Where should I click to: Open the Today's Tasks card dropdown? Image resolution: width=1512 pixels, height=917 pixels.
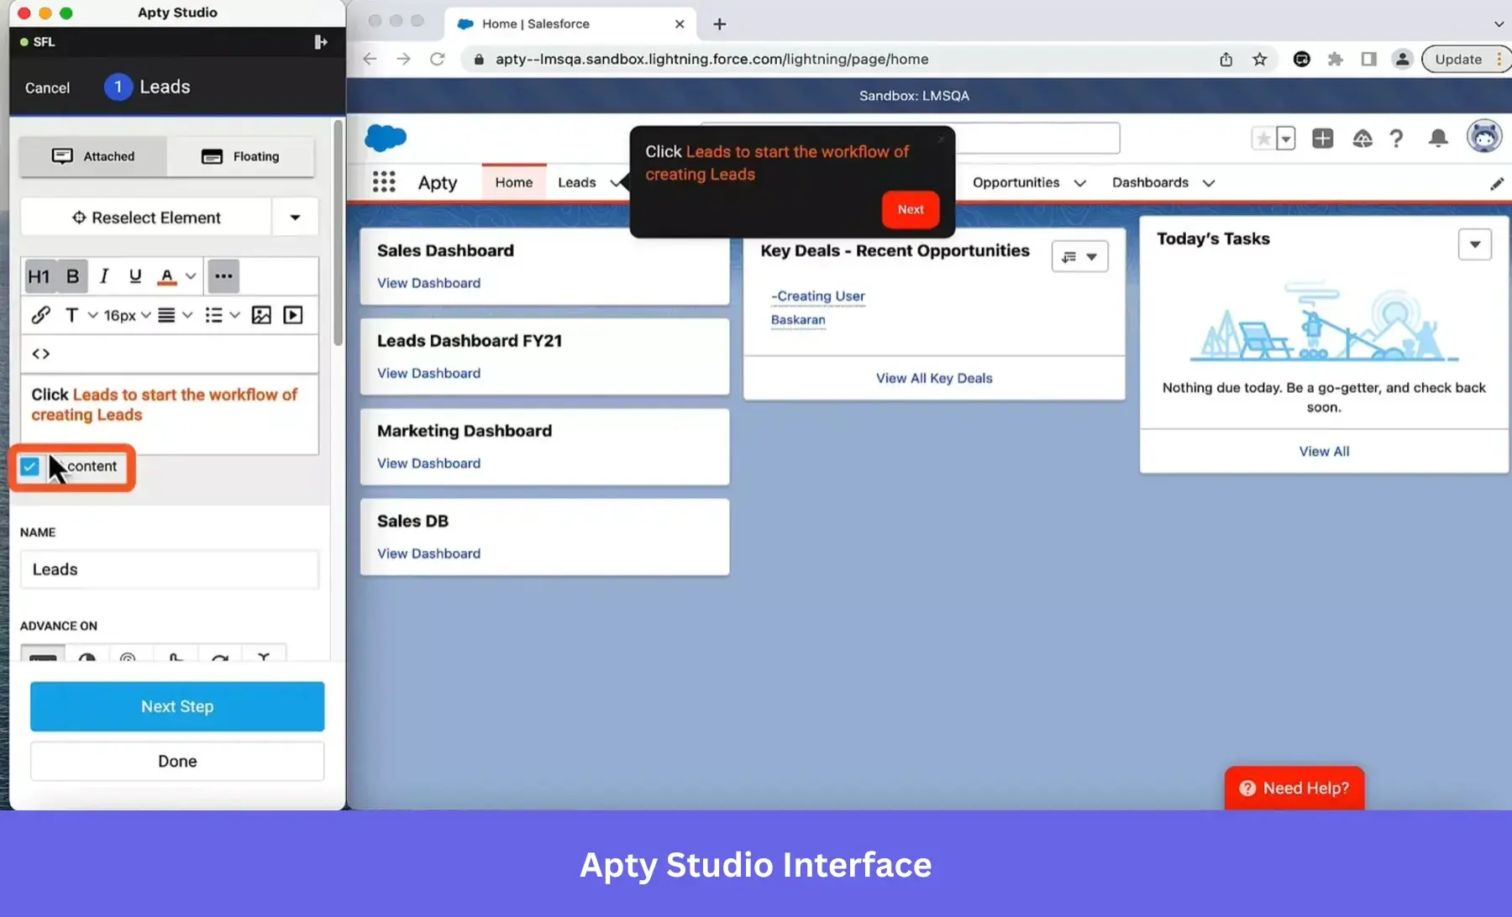(1475, 244)
